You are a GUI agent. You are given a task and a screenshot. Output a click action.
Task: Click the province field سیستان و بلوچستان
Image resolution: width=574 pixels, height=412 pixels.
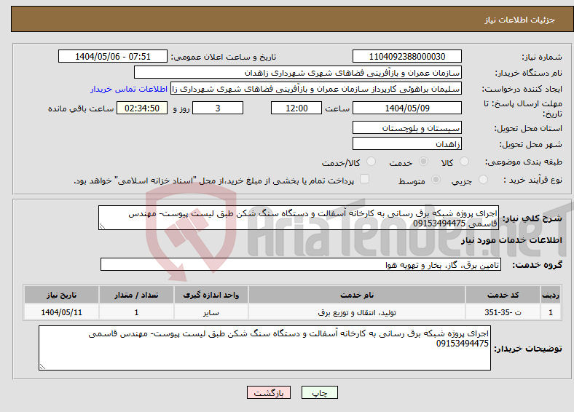pyautogui.click(x=406, y=127)
